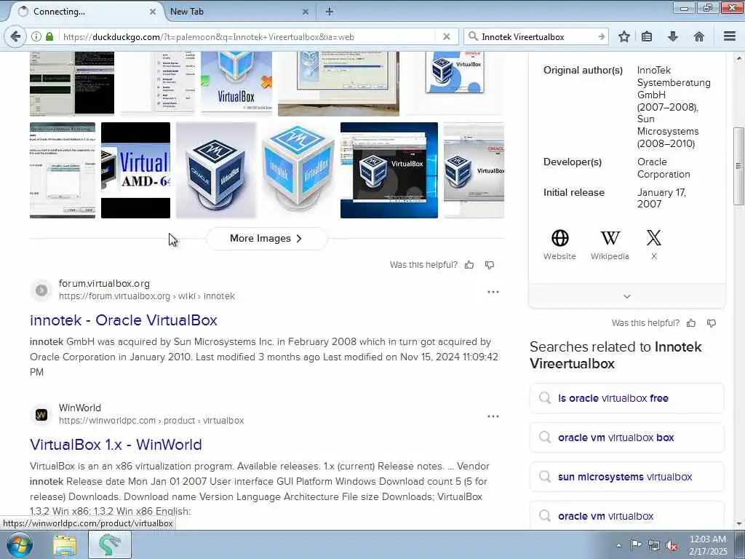This screenshot has width=745, height=559.
Task: Search related 'sun microsystems virtualbox'
Action: click(x=626, y=477)
